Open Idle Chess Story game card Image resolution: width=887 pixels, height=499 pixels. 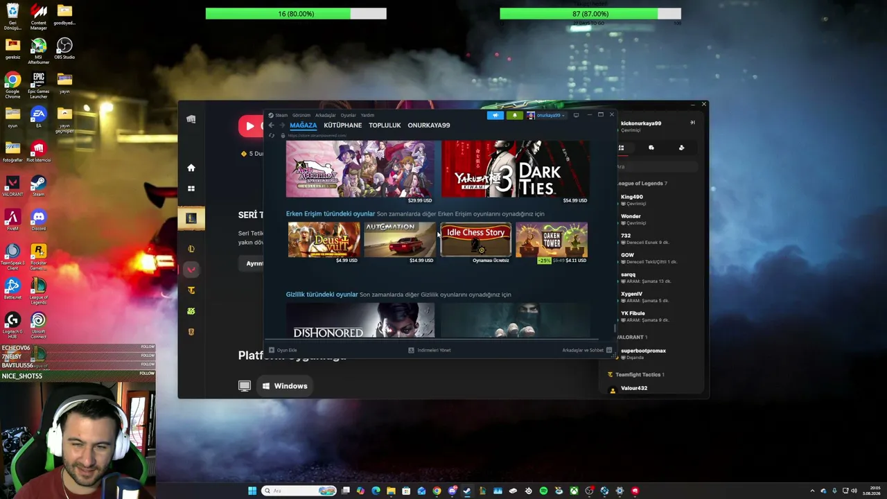475,240
